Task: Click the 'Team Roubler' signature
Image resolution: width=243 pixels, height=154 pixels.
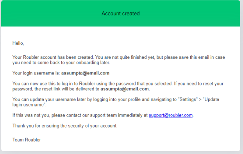Action: (x=27, y=140)
